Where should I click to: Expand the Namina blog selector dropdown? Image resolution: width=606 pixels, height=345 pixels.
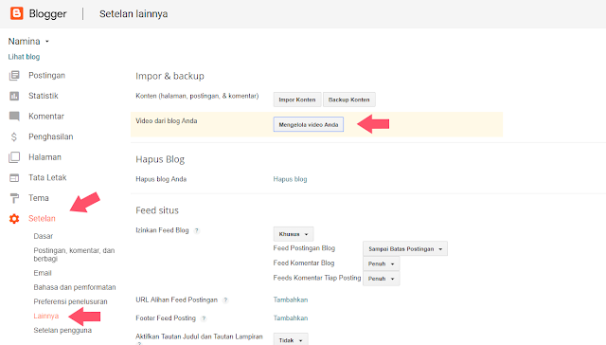[47, 42]
